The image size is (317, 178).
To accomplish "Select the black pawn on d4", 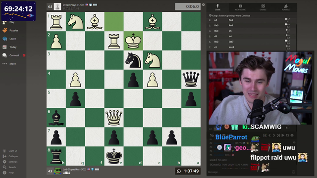I will coord(133,79).
